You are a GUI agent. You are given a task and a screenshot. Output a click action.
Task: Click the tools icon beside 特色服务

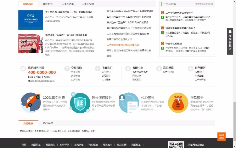click(x=191, y=68)
